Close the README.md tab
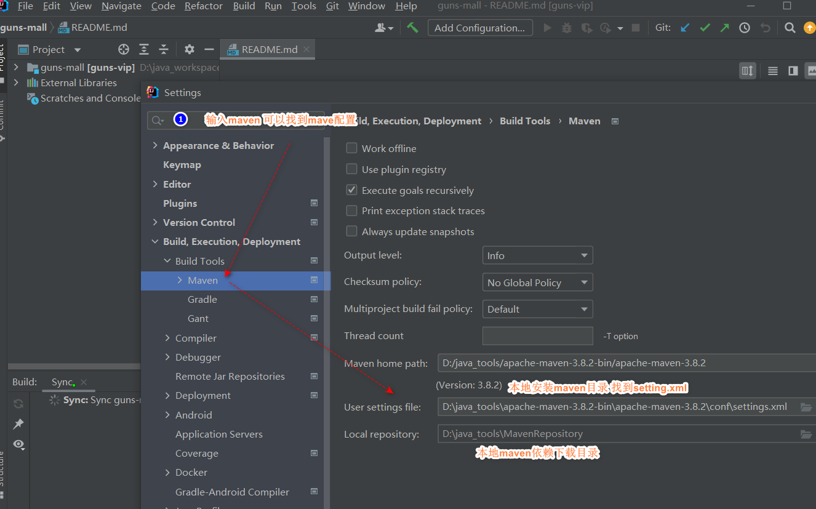 pos(306,50)
